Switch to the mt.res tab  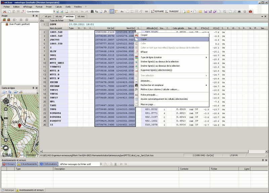pyautogui.click(x=59, y=16)
